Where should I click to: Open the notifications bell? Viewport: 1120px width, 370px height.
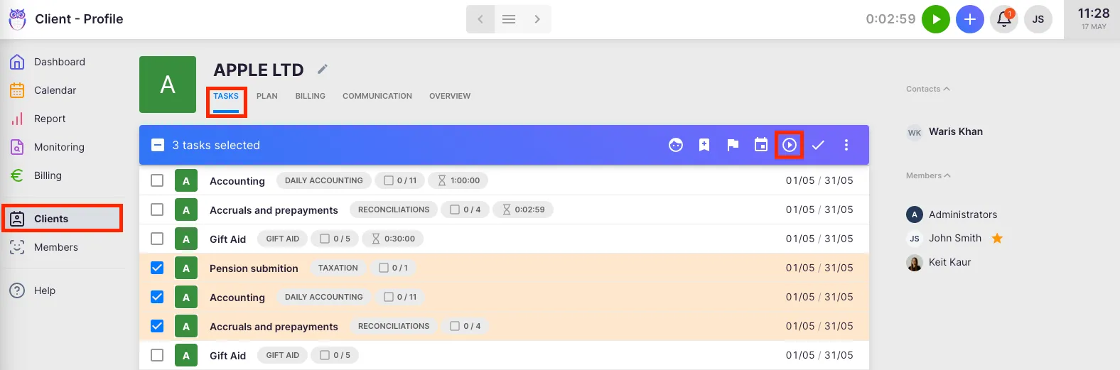pos(1003,19)
